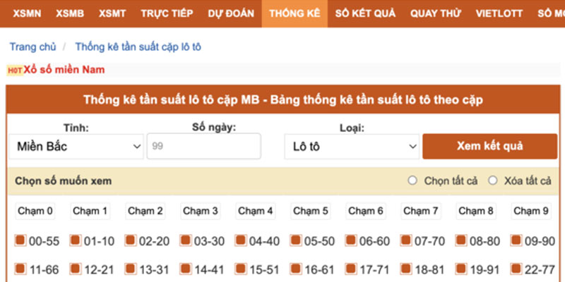The image size is (565, 282).
Task: Toggle the 22-77 pair checkbox
Action: pos(515,268)
